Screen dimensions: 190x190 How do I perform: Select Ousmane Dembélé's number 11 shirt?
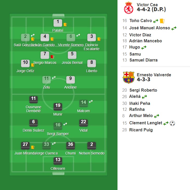[x=34, y=100]
